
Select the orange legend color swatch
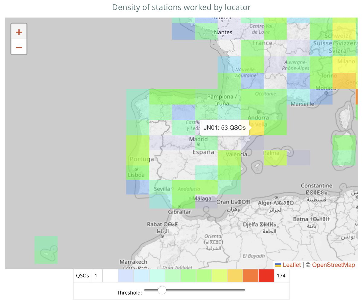[251, 275]
